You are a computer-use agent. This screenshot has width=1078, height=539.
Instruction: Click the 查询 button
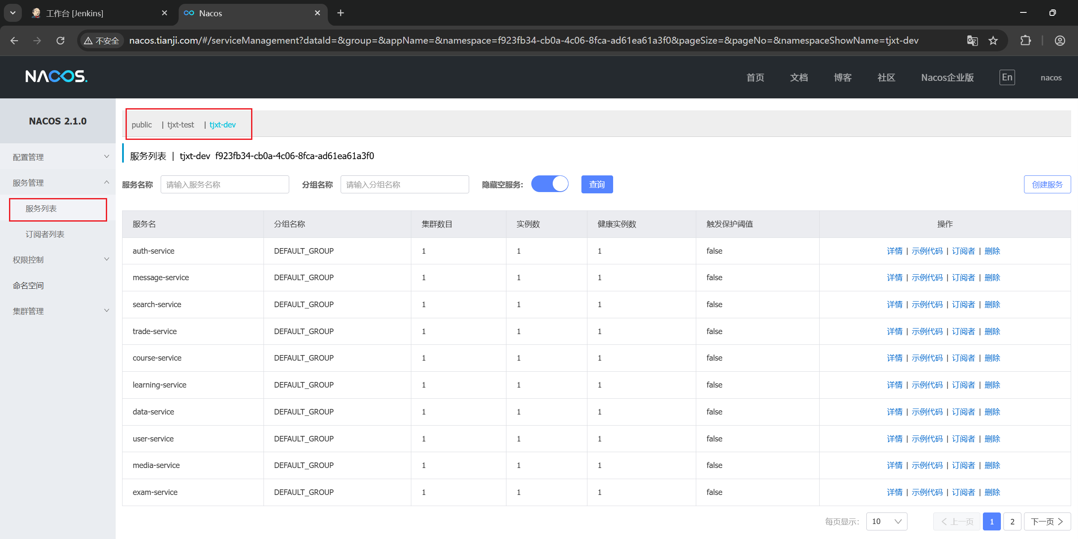pyautogui.click(x=597, y=184)
